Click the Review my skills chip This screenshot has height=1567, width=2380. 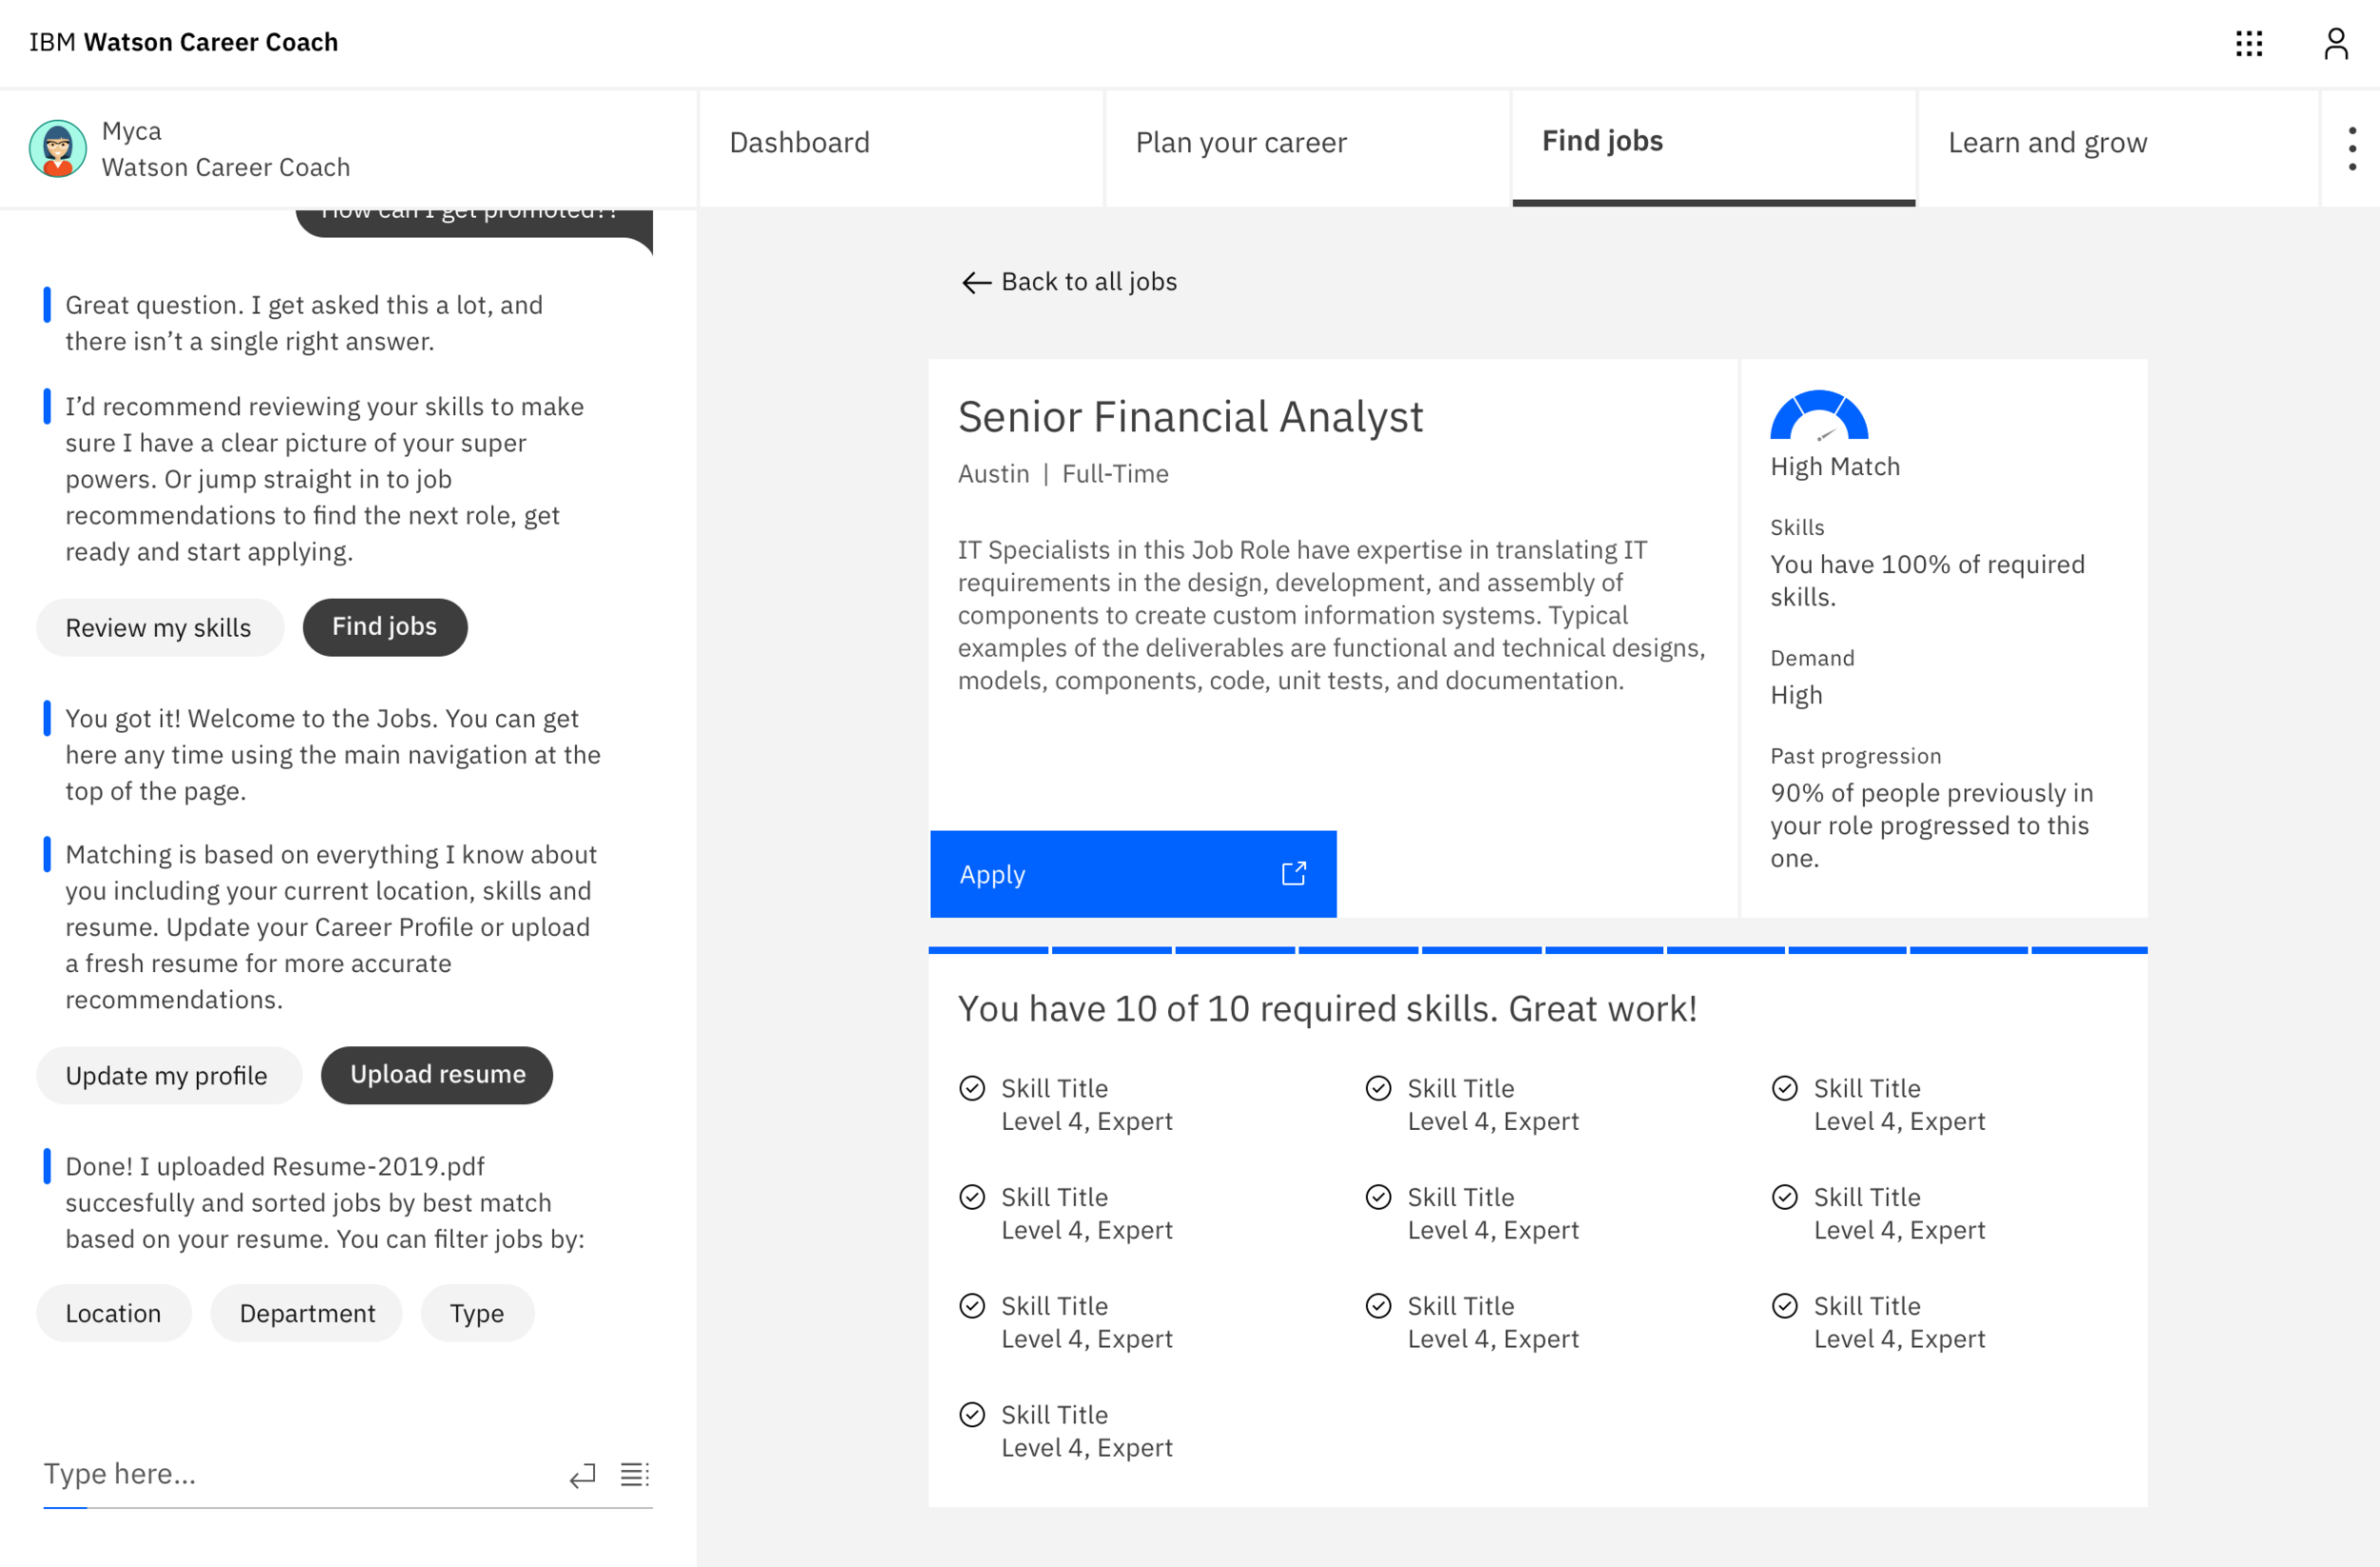159,628
